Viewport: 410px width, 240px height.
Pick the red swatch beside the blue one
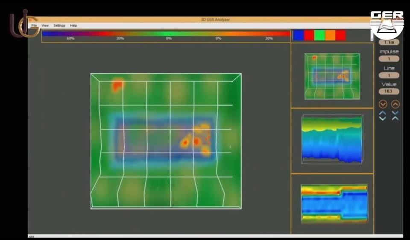[x=309, y=35]
